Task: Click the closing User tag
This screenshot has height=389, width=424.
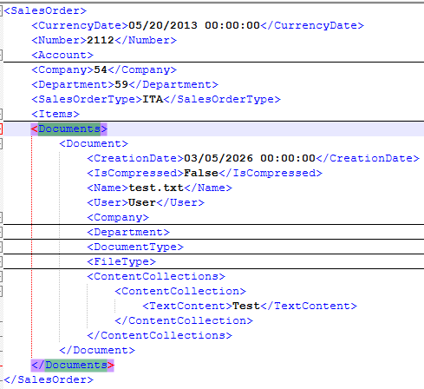Action: coord(180,202)
